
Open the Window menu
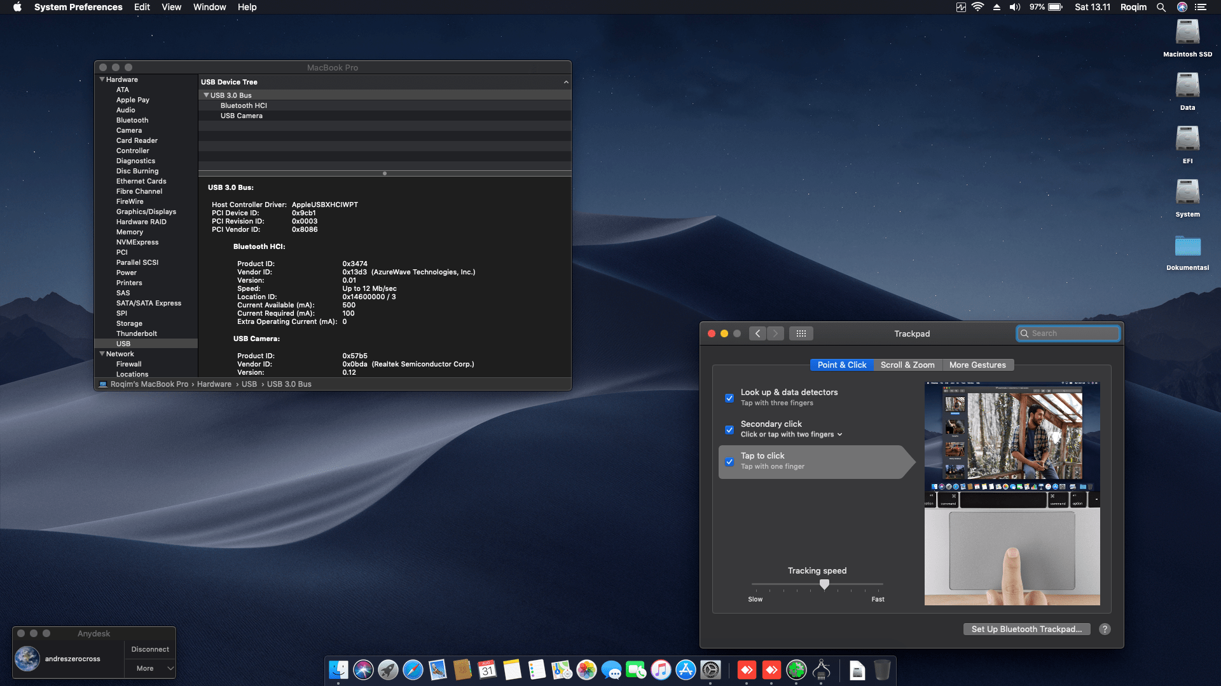209,7
